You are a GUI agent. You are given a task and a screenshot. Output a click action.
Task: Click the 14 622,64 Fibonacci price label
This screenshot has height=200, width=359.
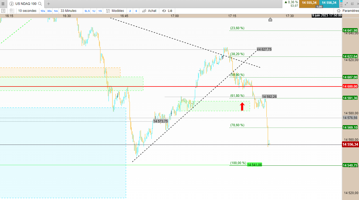[x=350, y=56]
